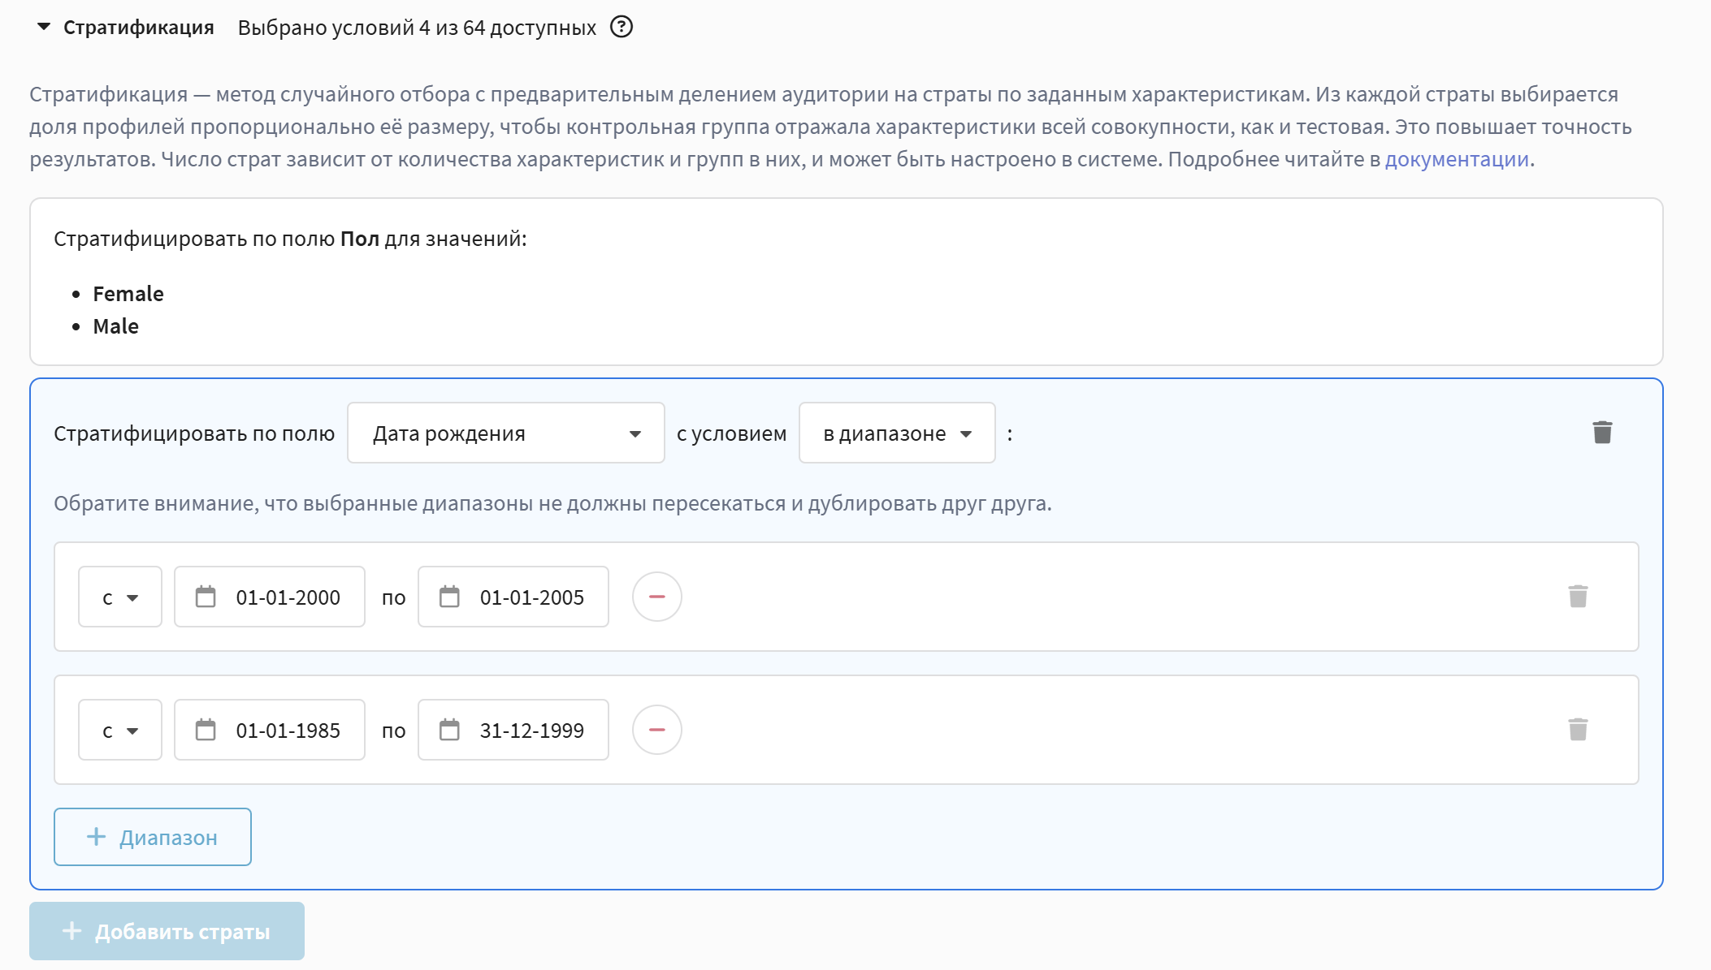Click the Добавить страты button
Screen dimensions: 1711x970
(167, 931)
